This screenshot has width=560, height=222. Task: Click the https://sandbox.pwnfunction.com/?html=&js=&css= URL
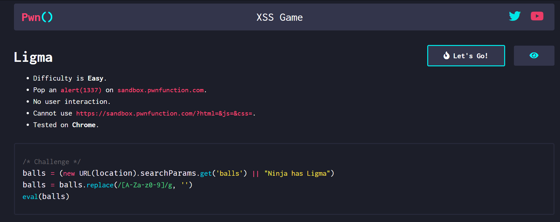coord(164,114)
